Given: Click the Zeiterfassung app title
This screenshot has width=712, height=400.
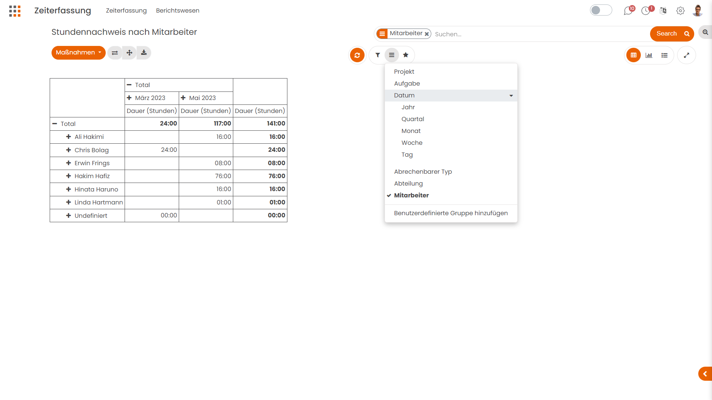Looking at the screenshot, I should pos(63,10).
